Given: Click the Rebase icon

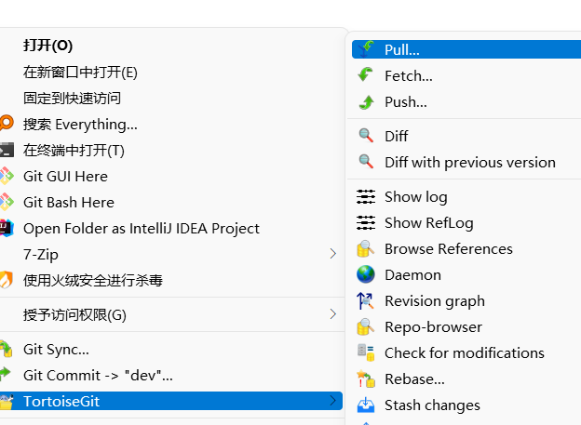Looking at the screenshot, I should [366, 379].
